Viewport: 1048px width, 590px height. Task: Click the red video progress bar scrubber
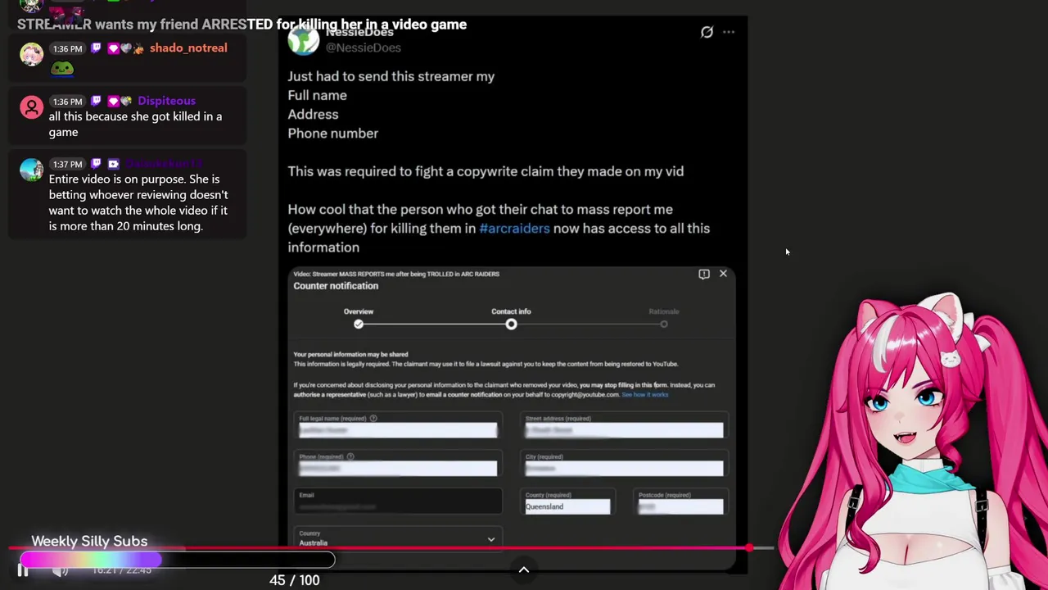point(749,548)
